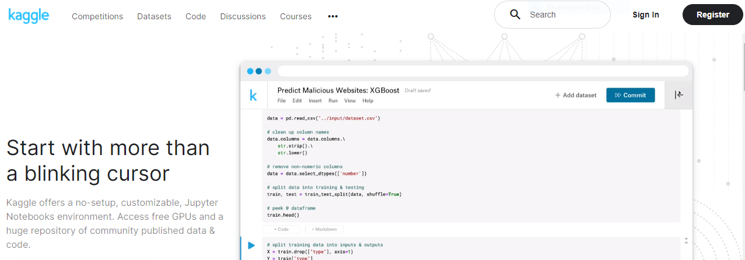Visit the Courses page
Image resolution: width=745 pixels, height=260 pixels.
coord(296,16)
